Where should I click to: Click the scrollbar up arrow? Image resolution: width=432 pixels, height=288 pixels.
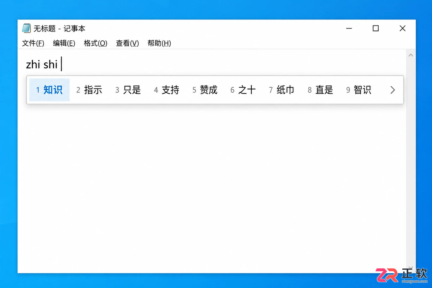pos(411,55)
